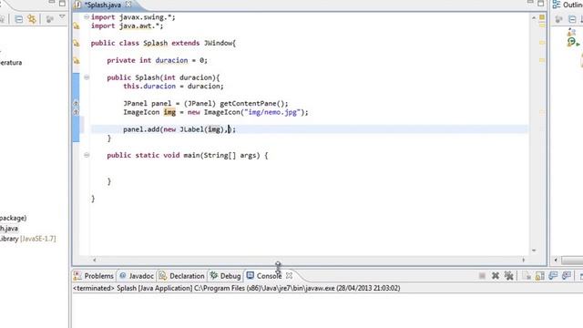The image size is (583, 328).
Task: Click Clear Console icon
Action: click(527, 275)
